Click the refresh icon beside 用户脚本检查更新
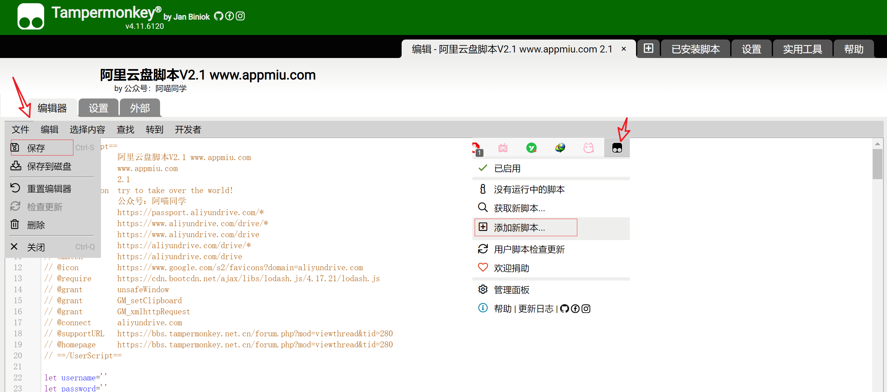887x392 pixels. 483,249
